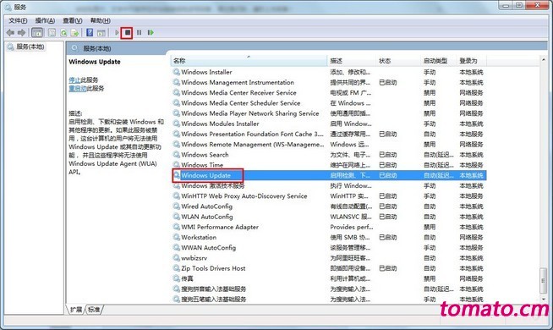Click the Export List toolbar icon

coord(74,33)
